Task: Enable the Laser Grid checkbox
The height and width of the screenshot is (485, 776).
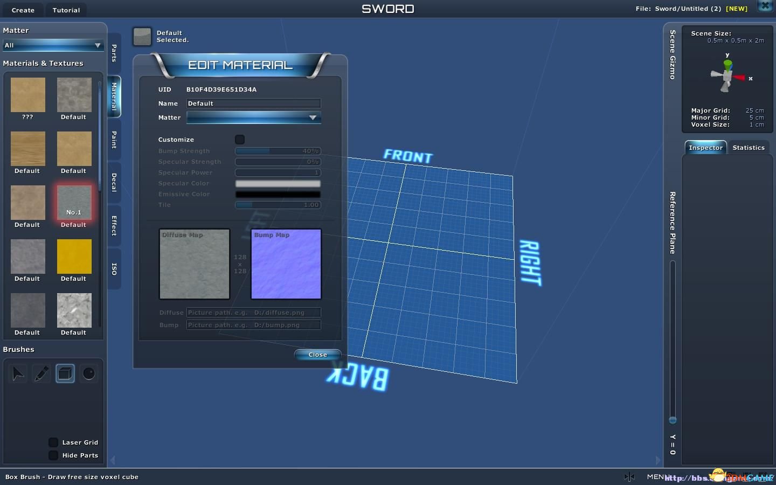Action: (x=53, y=442)
